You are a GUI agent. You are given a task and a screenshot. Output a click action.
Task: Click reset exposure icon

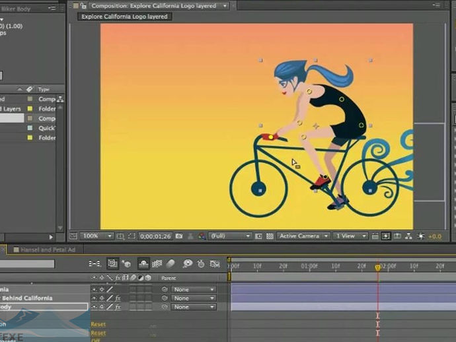pos(421,236)
